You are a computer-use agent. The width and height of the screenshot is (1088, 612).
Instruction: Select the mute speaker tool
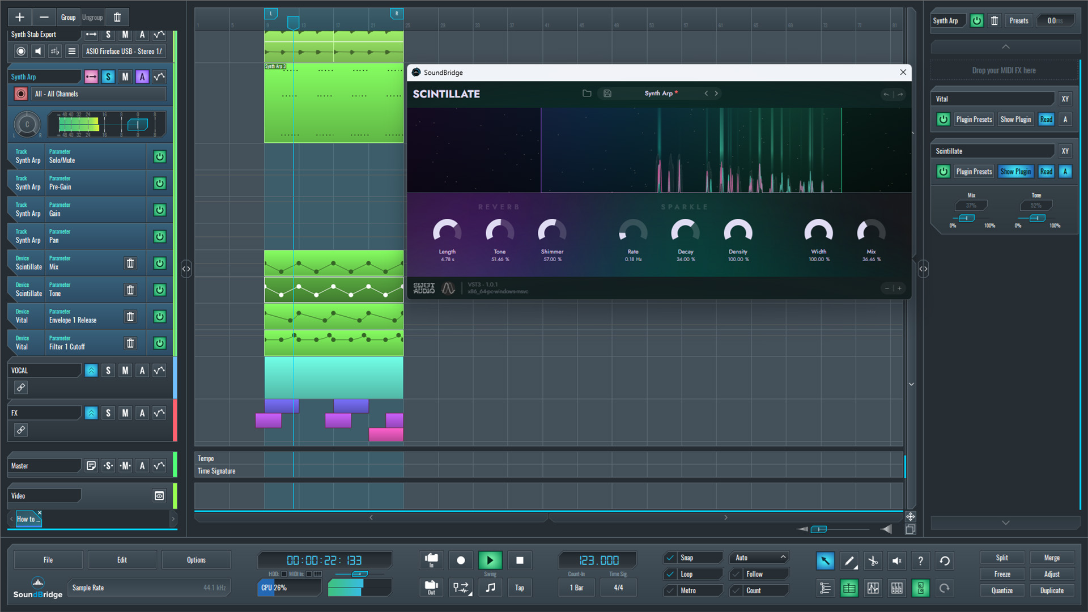(x=896, y=561)
